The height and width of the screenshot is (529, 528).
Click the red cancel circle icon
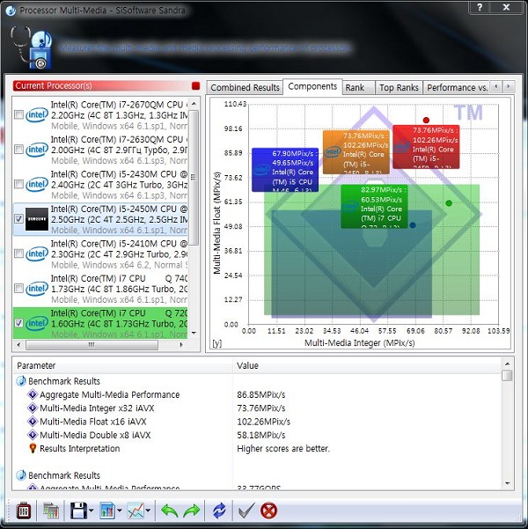pyautogui.click(x=269, y=511)
